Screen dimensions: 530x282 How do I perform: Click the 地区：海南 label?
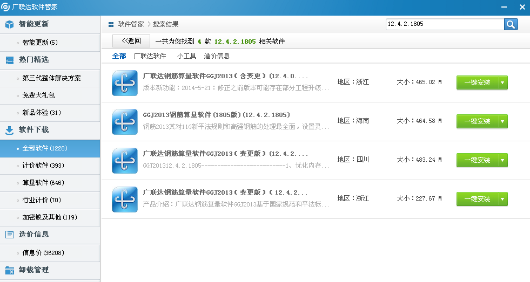[353, 121]
